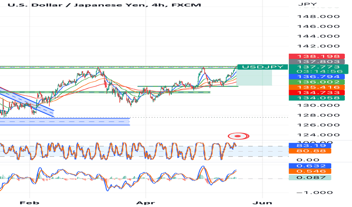This screenshot has height=207, width=352.
Task: Click the 0.087 histogram value label
Action: point(310,178)
